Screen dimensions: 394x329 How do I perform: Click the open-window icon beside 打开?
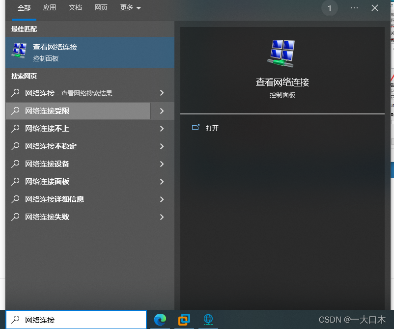(196, 127)
